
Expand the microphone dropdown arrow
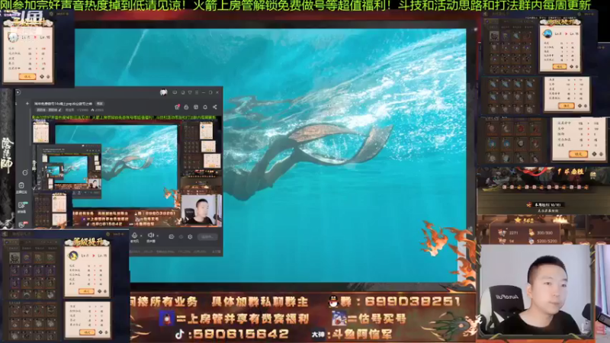(141, 236)
